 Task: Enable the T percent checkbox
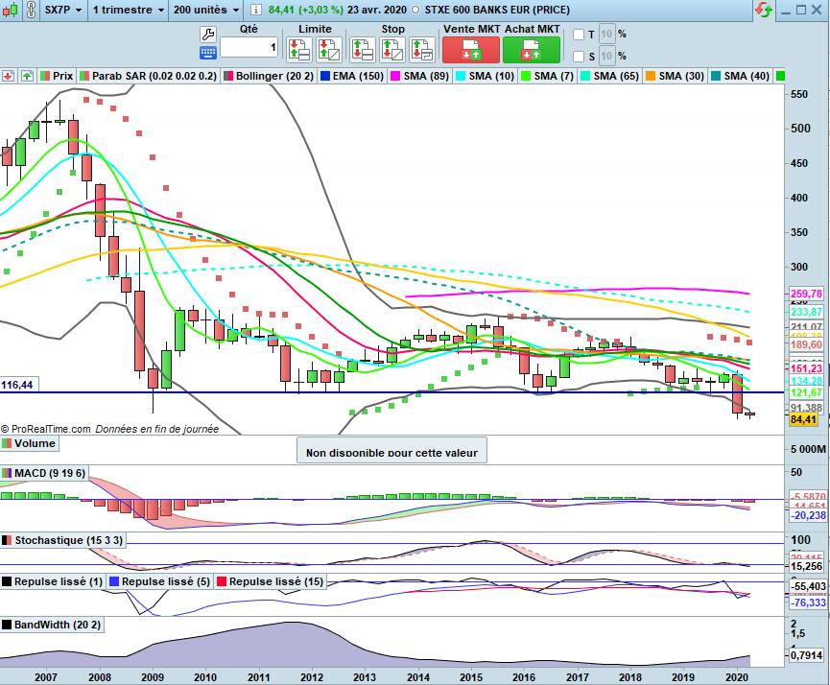tap(579, 35)
